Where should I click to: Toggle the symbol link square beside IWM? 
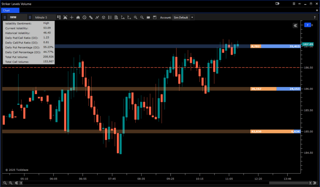(x=5, y=18)
